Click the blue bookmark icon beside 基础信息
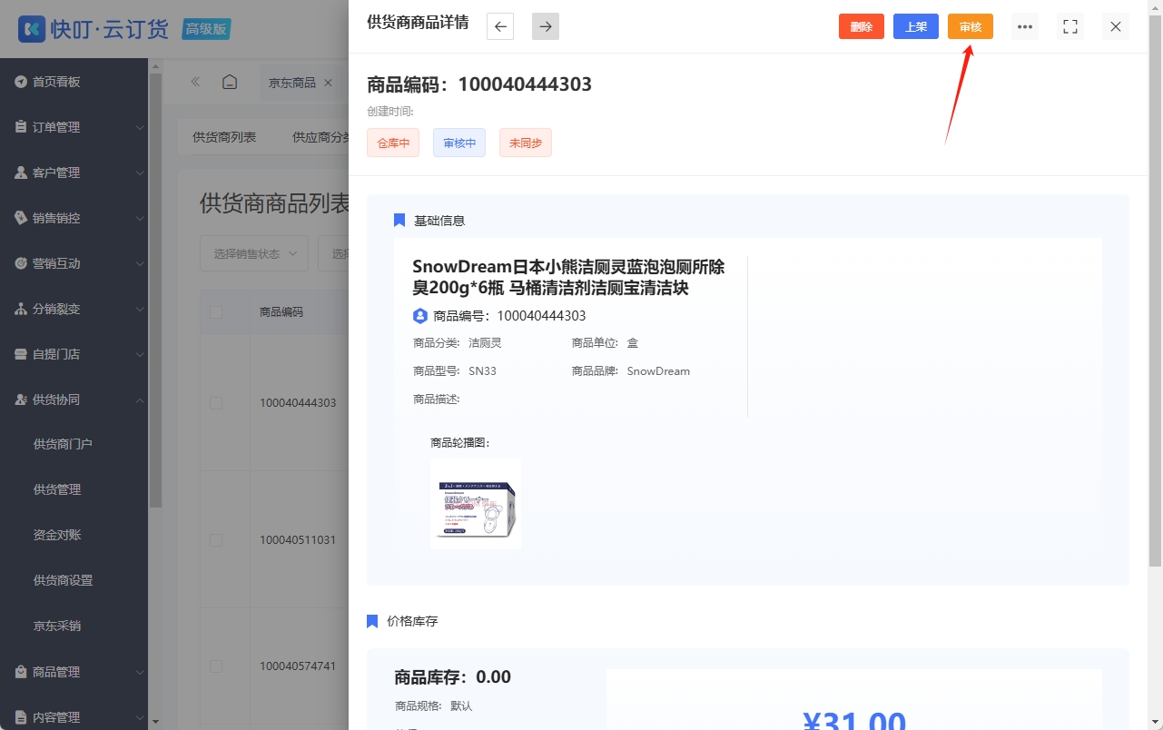The width and height of the screenshot is (1163, 730). coord(399,221)
